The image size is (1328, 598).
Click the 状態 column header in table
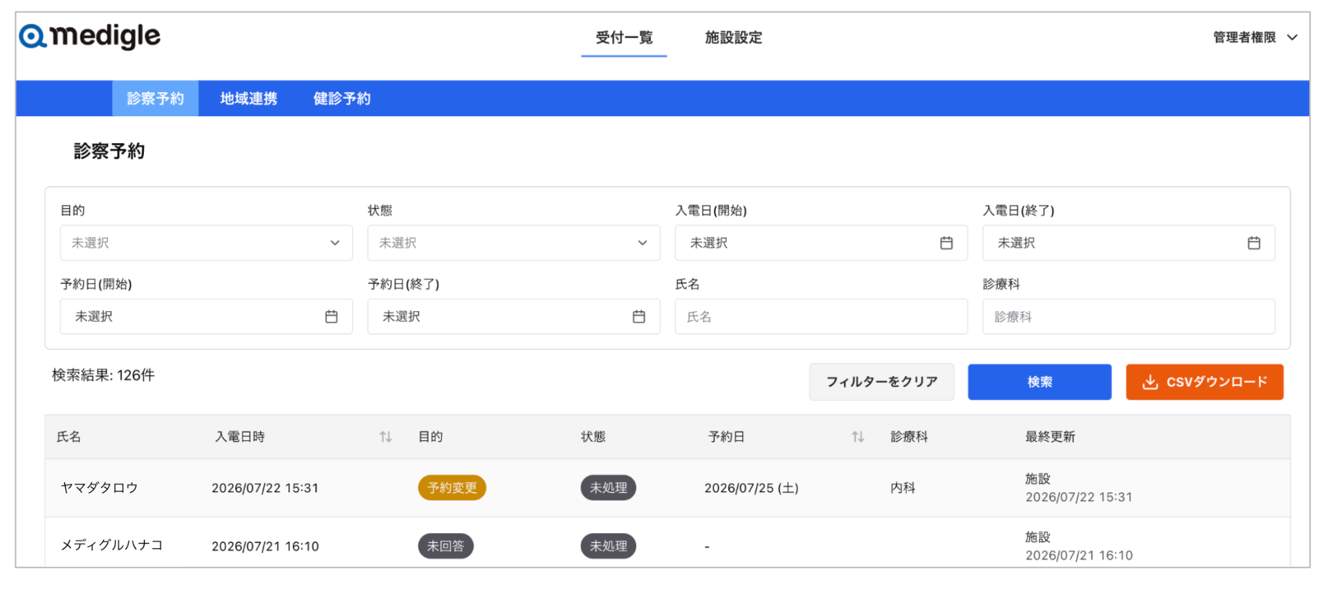tap(593, 437)
